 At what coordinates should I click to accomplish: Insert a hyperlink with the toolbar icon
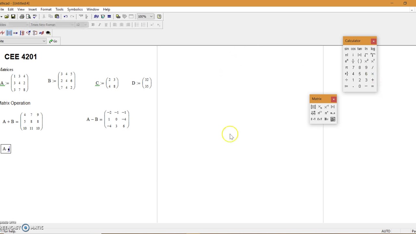point(118,17)
